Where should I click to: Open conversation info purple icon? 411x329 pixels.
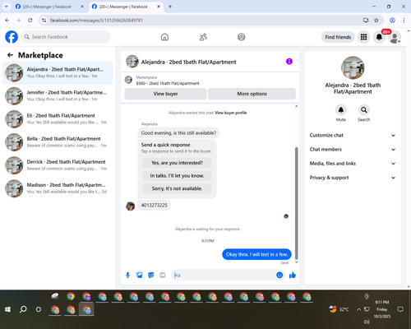pyautogui.click(x=289, y=62)
